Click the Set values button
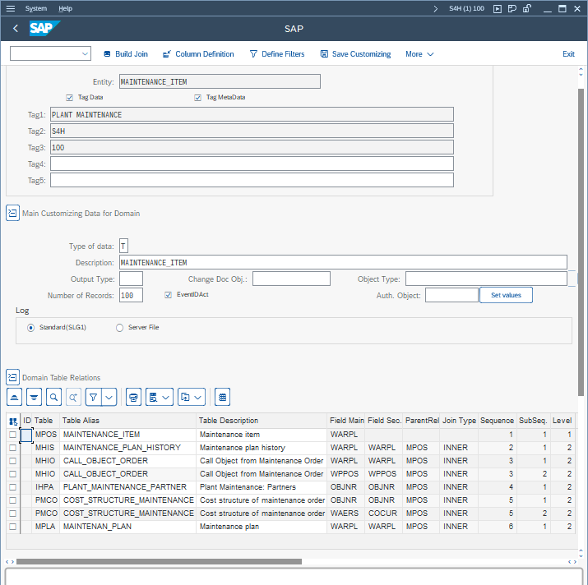The width and height of the screenshot is (588, 585). tap(506, 295)
